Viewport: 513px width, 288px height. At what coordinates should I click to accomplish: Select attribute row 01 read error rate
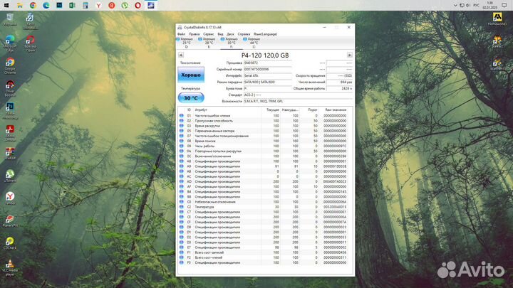click(265, 116)
